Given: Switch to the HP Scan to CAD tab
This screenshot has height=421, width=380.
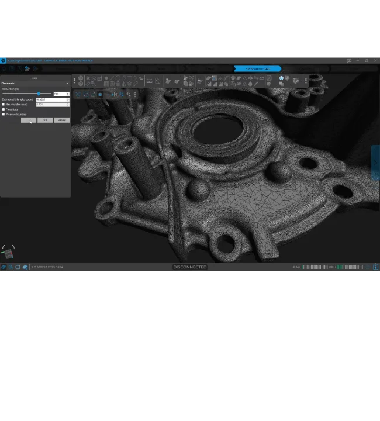Looking at the screenshot, I should (x=257, y=69).
